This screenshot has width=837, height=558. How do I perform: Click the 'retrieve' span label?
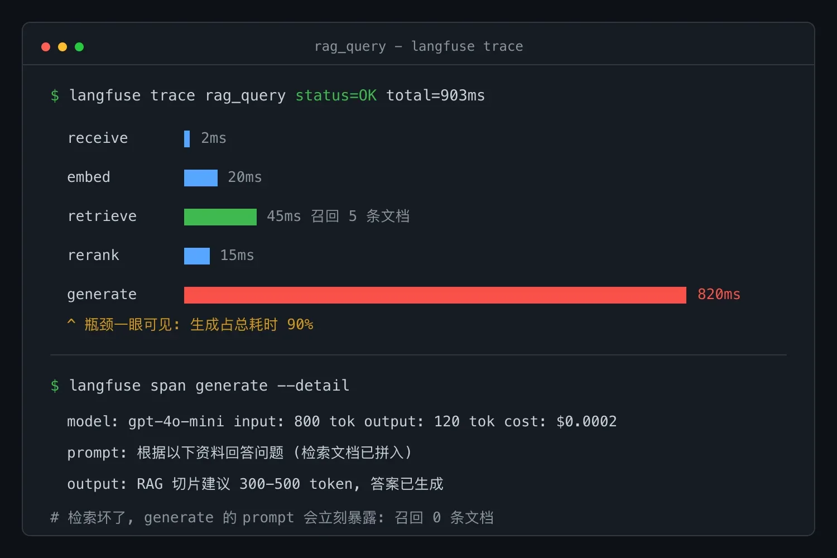[102, 216]
